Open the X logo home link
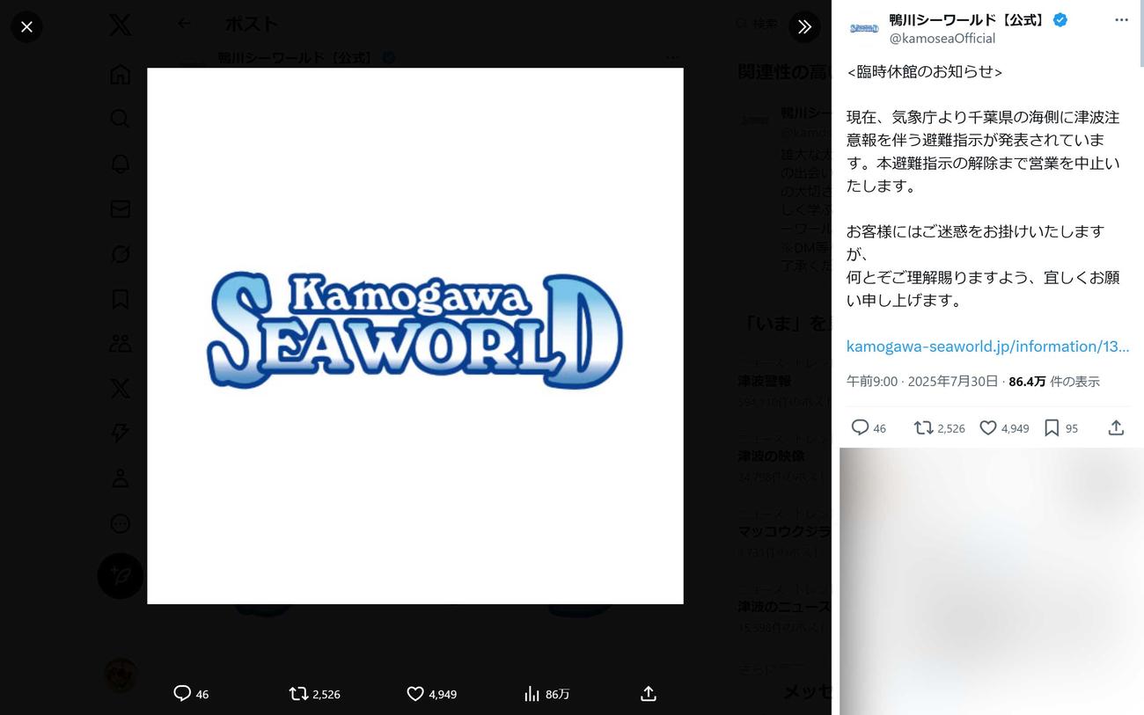The image size is (1144, 715). click(121, 25)
